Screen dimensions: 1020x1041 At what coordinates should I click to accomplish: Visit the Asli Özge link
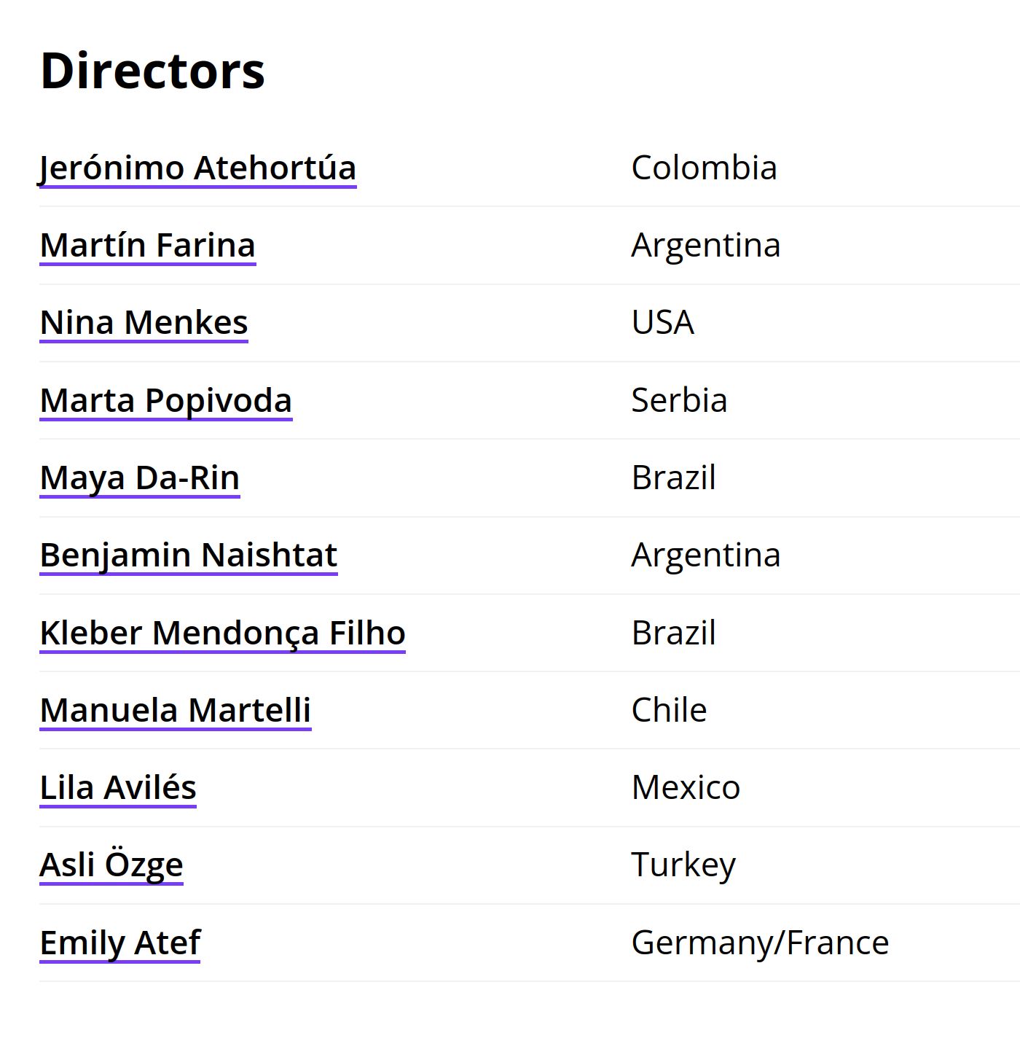[111, 865]
